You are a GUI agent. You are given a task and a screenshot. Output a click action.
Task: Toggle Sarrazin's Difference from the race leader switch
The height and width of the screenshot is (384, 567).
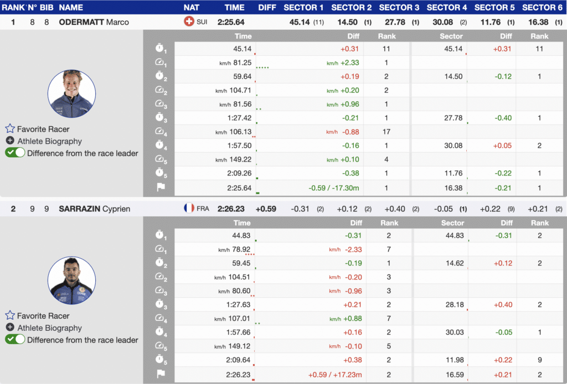click(16, 340)
